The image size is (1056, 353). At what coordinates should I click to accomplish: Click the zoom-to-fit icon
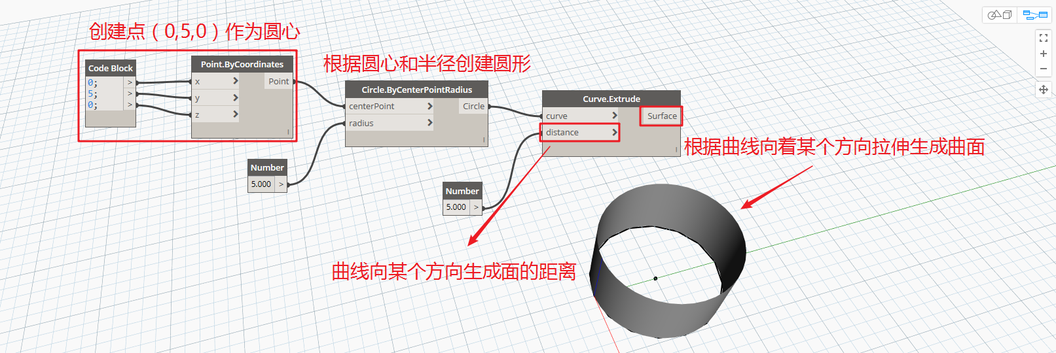[x=1044, y=39]
